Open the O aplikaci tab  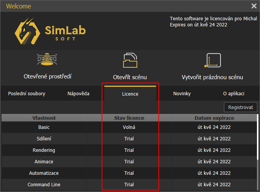point(234,94)
